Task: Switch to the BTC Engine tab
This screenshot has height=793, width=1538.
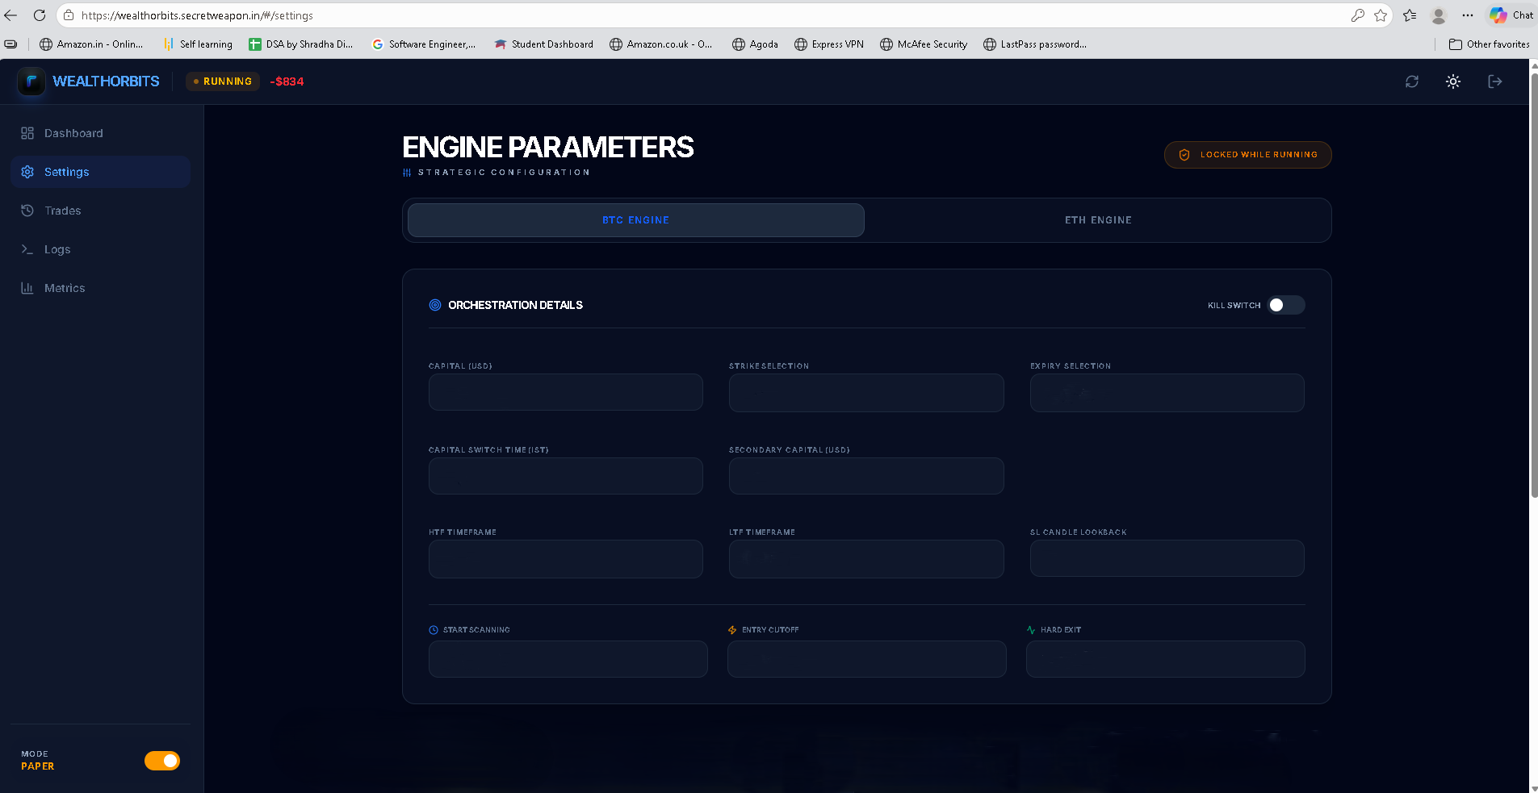Action: [636, 220]
